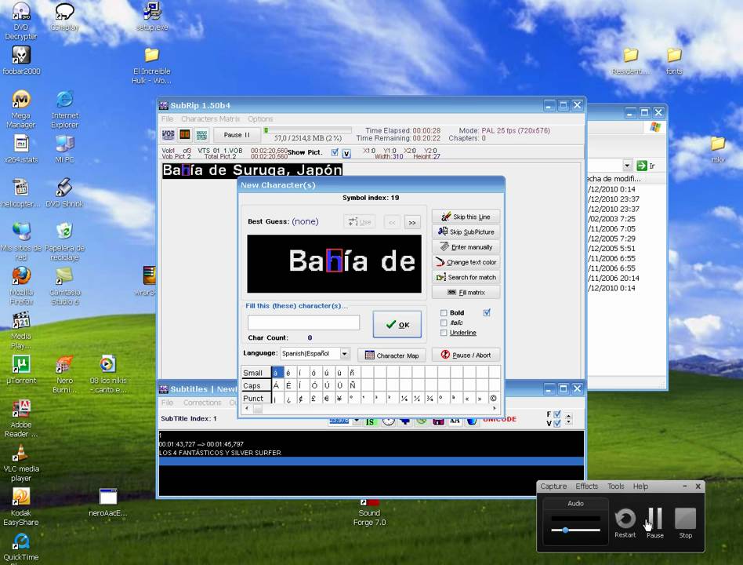Adjust the Audio slider in capture panel

[x=565, y=530]
